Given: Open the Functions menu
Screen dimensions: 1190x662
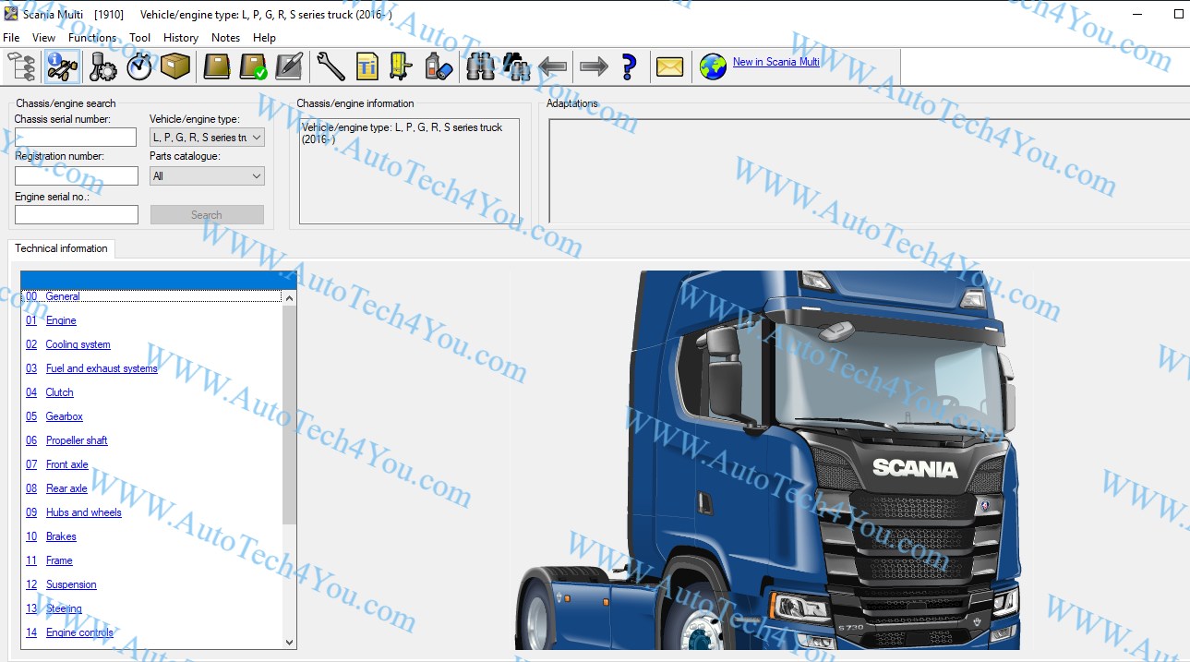Looking at the screenshot, I should [x=92, y=38].
